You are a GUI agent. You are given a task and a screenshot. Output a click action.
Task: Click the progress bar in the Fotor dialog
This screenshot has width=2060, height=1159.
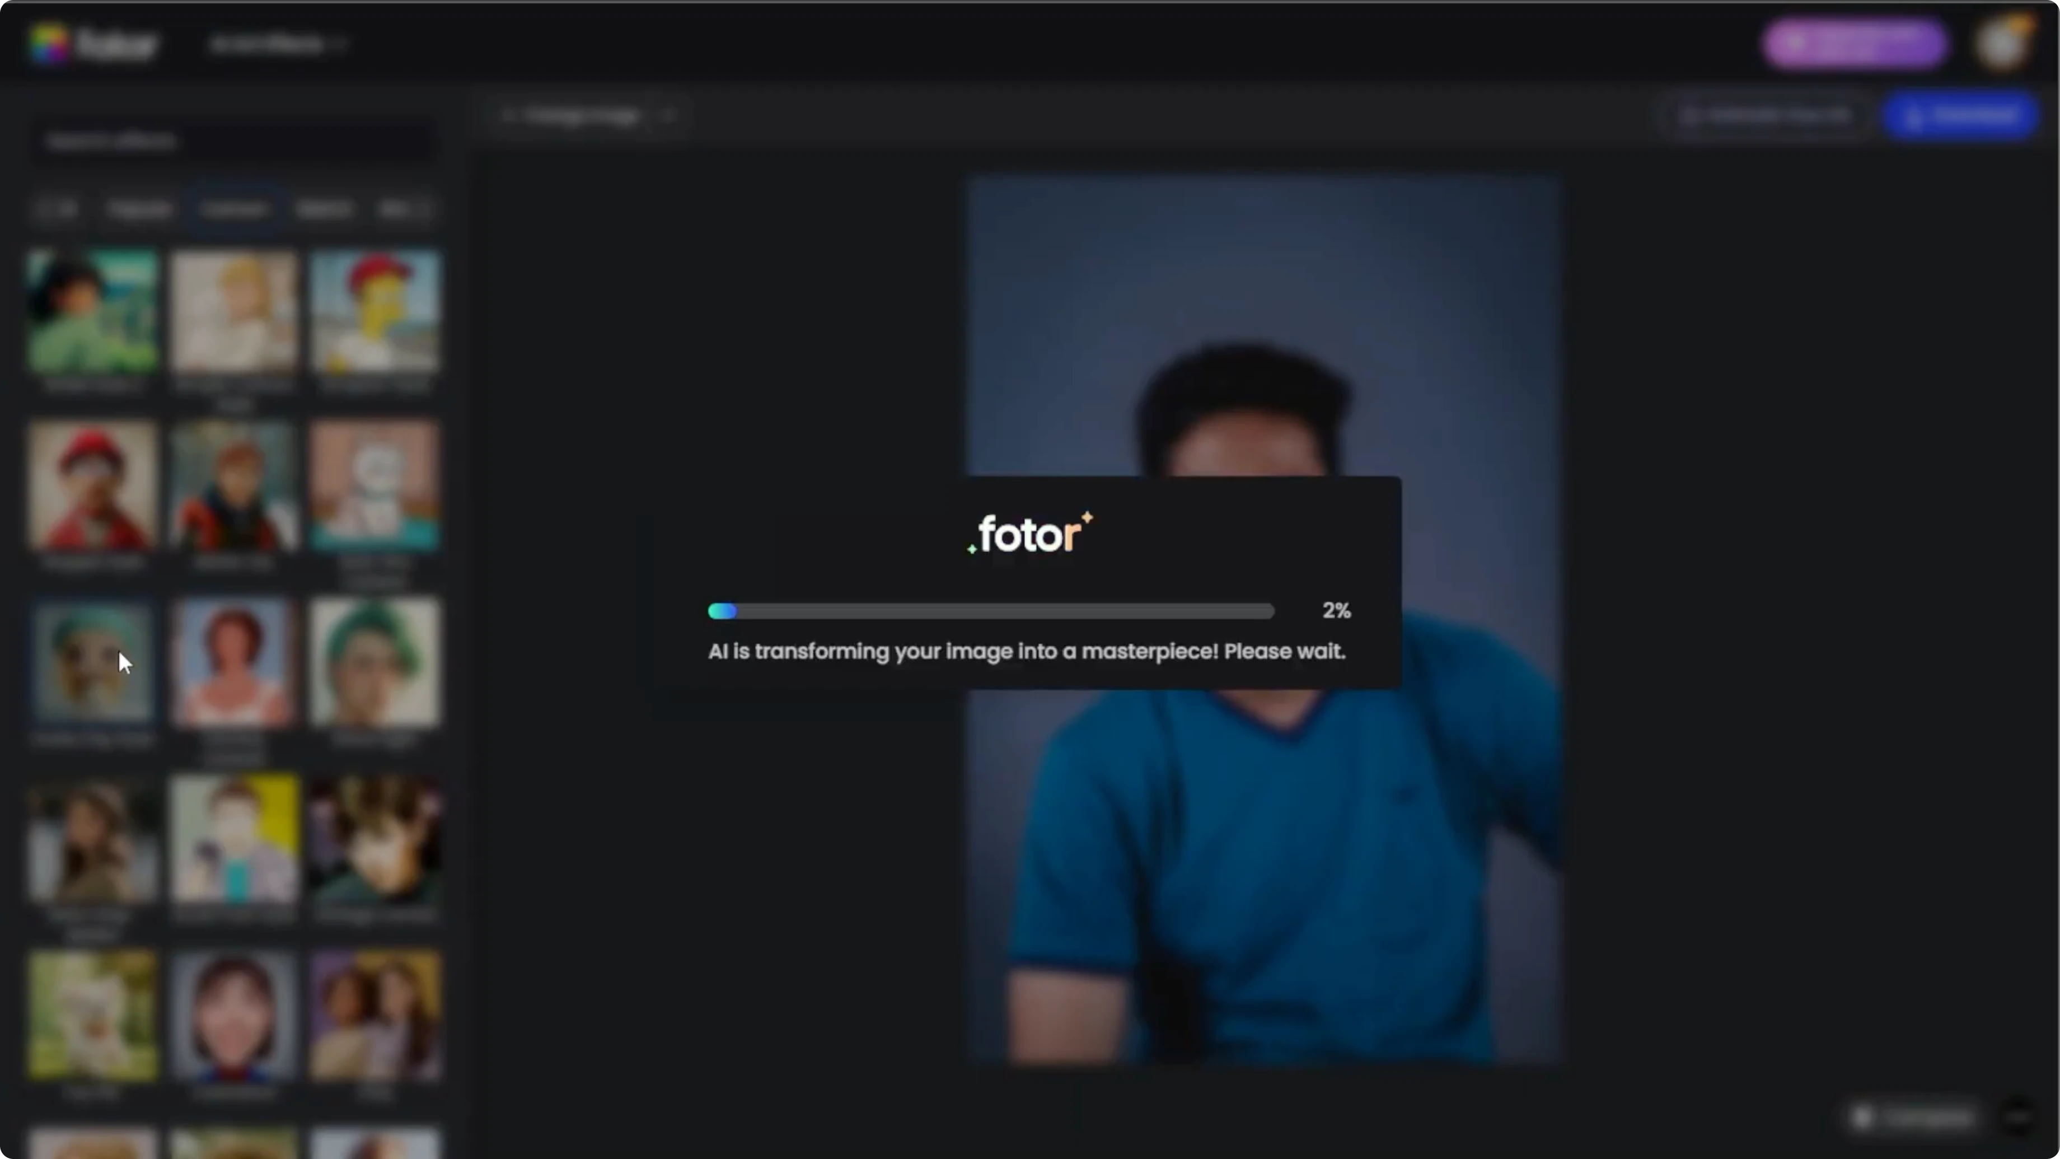[991, 611]
